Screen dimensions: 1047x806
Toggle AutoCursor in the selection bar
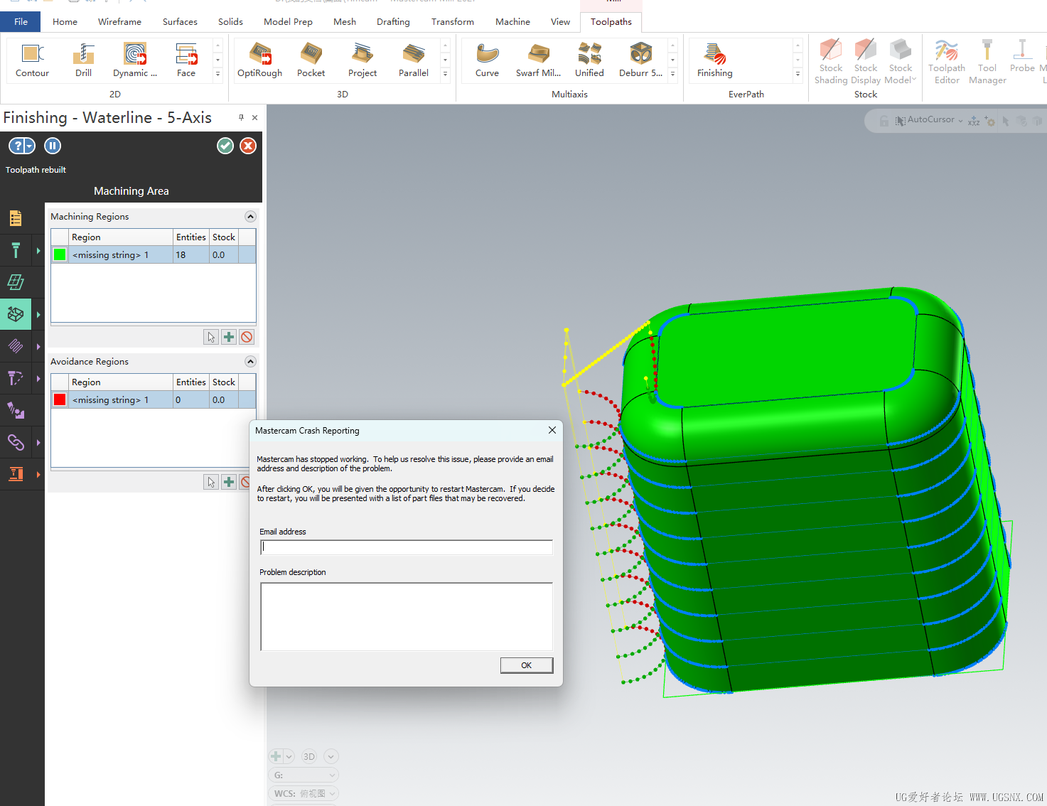(928, 120)
